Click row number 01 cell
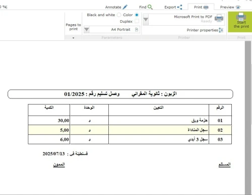Screen dimensions: 252x195 pyautogui.click(x=220, y=121)
